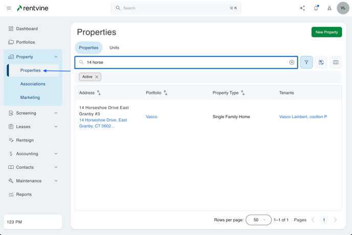This screenshot has height=235, width=352.
Task: Open the hamburger menu icon
Action: click(x=9, y=8)
